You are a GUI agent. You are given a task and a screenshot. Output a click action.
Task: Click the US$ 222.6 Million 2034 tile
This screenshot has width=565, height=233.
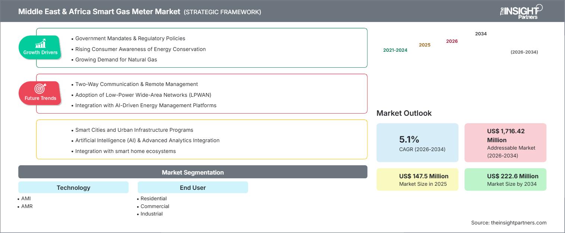505,179
